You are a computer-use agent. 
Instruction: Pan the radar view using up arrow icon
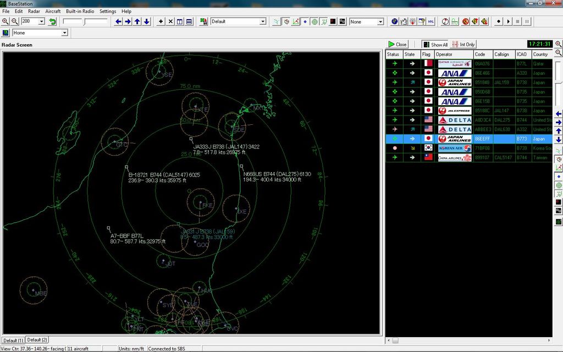pyautogui.click(x=137, y=21)
